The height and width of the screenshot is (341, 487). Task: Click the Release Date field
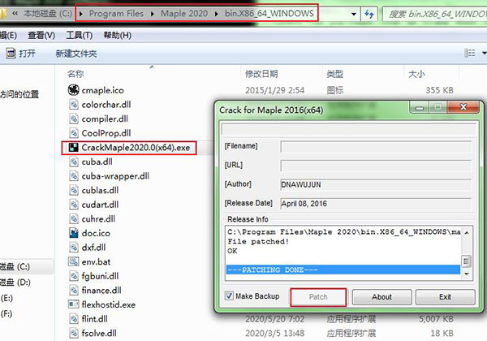[x=376, y=204]
